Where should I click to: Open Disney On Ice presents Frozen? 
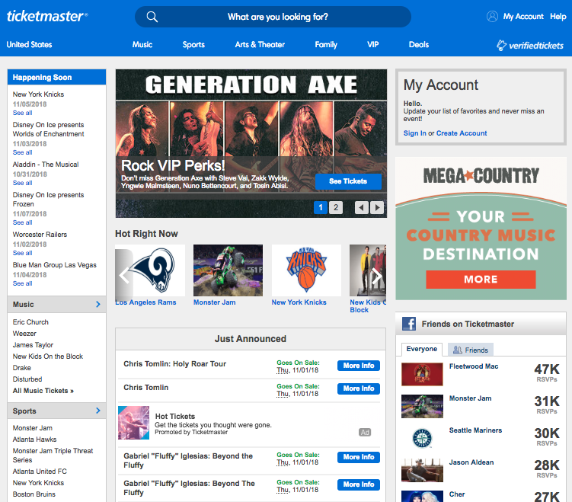click(x=48, y=199)
